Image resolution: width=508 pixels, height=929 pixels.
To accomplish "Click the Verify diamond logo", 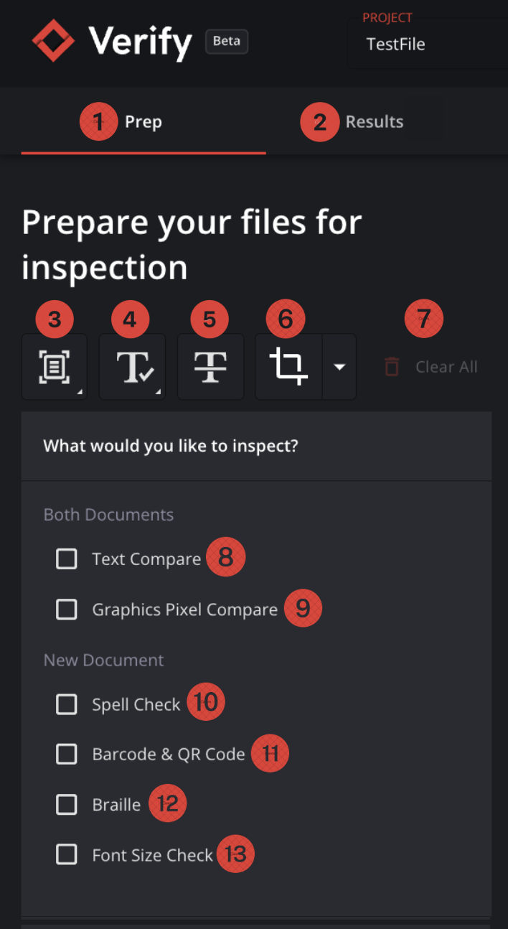I will 53,41.
